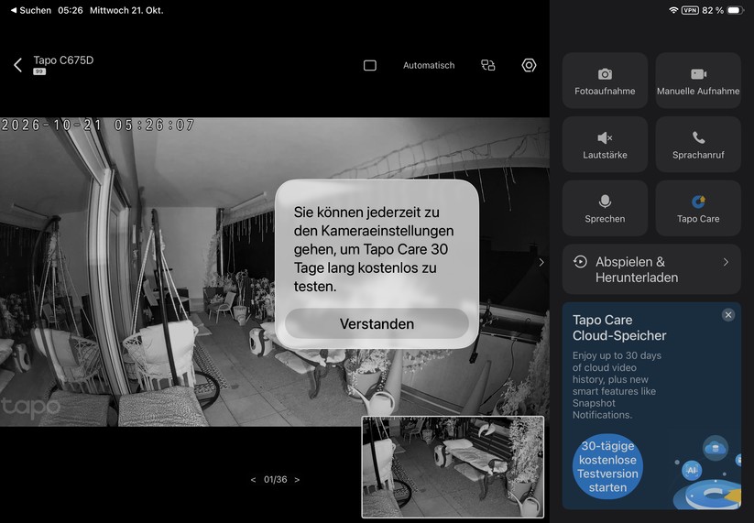Expand Abspielen & Herunterladen chevron

click(726, 262)
